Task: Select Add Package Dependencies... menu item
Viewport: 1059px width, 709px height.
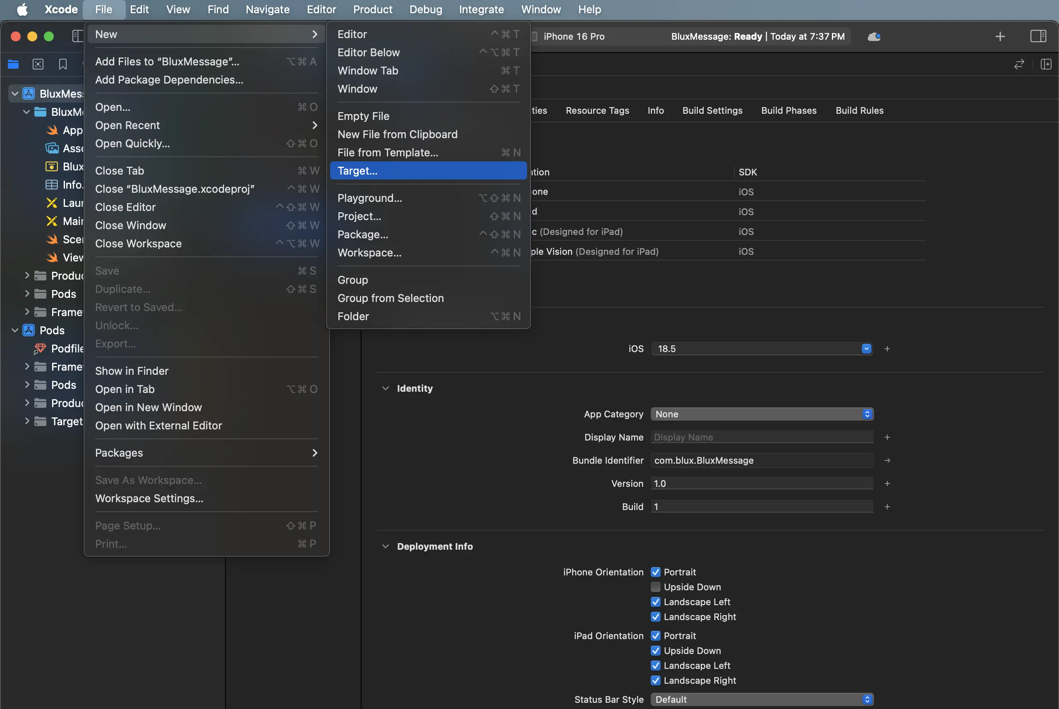Action: click(x=207, y=80)
